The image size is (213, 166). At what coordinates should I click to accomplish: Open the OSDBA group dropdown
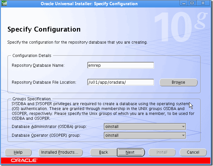pyautogui.click(x=145, y=127)
